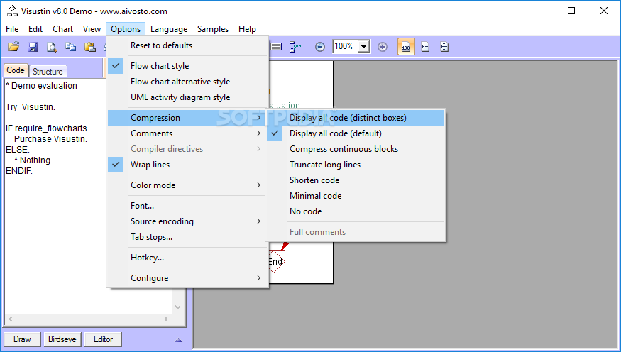Screen dimensions: 621x352
Task: Click the fit width icon
Action: pyautogui.click(x=425, y=47)
